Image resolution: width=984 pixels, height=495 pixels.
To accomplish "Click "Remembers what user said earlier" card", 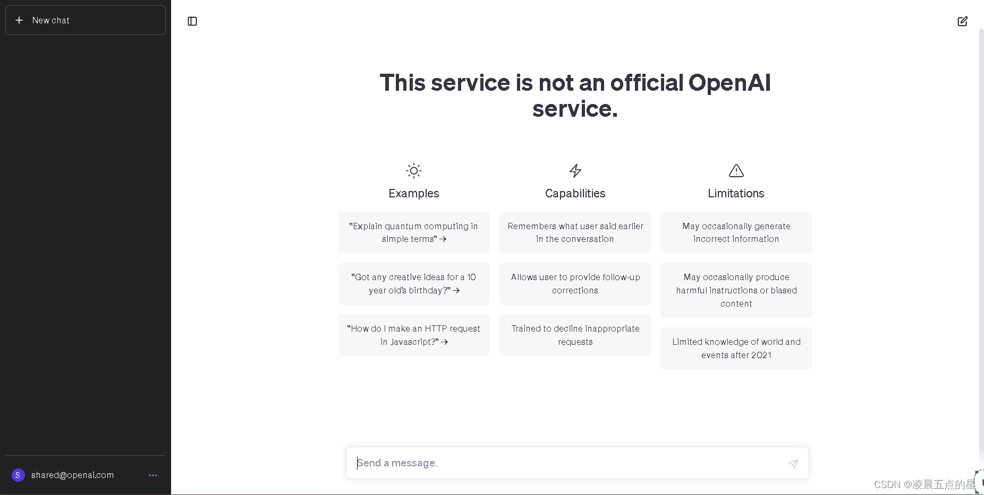I will click(x=575, y=232).
